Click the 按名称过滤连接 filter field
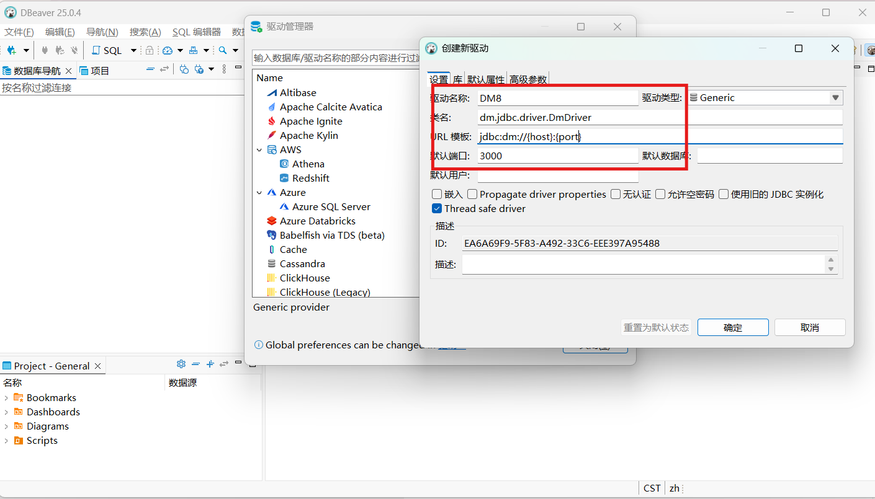This screenshot has width=875, height=499. [x=123, y=87]
